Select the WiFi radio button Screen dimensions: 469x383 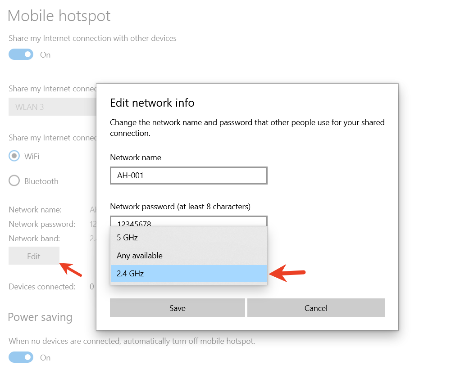[x=14, y=156]
